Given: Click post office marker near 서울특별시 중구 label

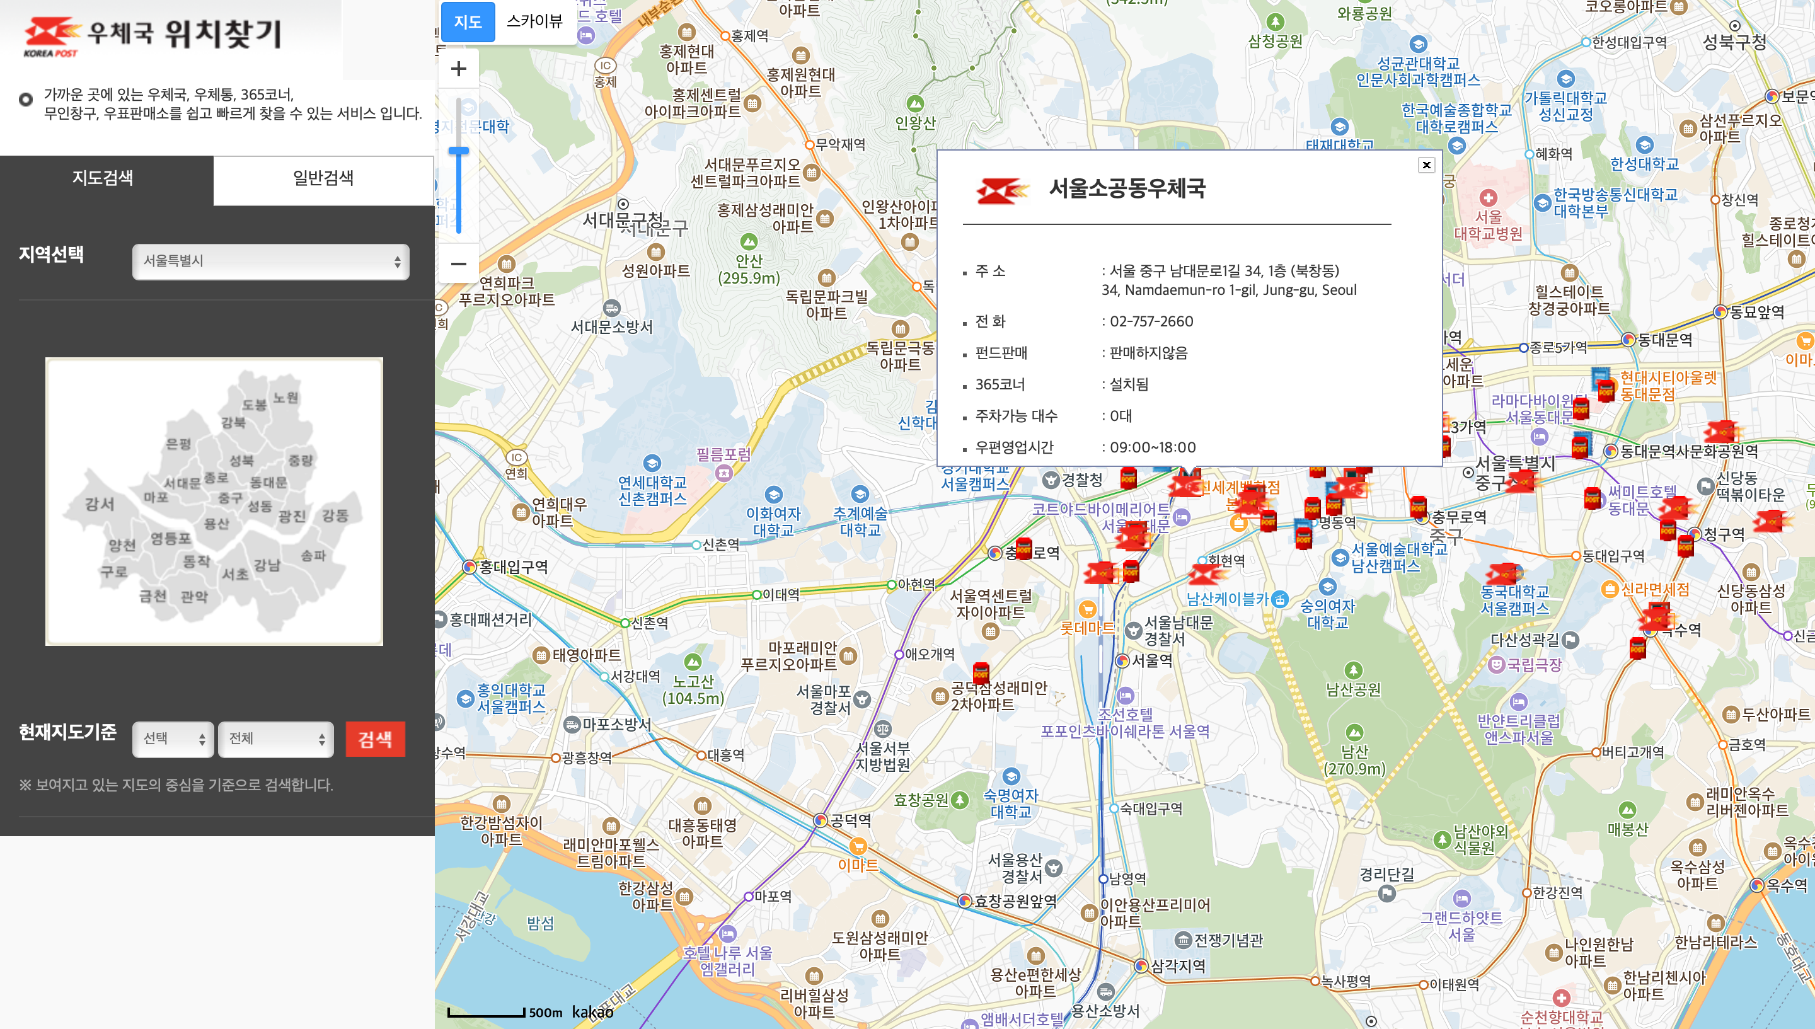Looking at the screenshot, I should point(1522,481).
